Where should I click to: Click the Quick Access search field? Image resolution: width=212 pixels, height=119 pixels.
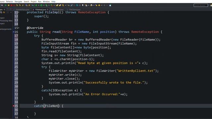[x=201, y=5]
